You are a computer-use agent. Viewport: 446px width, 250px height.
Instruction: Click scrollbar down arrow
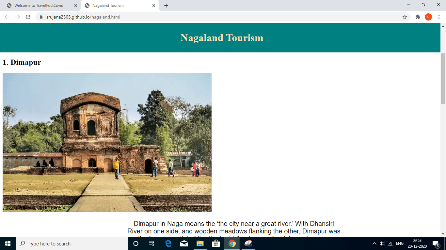[x=443, y=234]
